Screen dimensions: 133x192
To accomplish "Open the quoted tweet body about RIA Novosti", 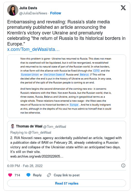I will pos(66,145).
